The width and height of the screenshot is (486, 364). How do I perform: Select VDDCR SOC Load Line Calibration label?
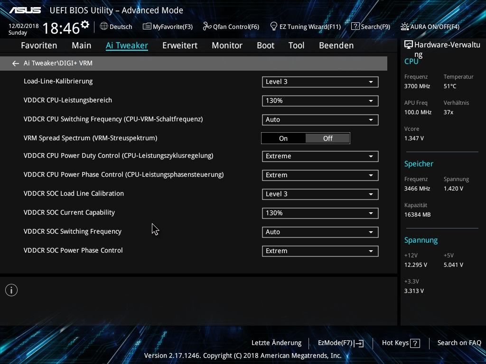point(74,193)
